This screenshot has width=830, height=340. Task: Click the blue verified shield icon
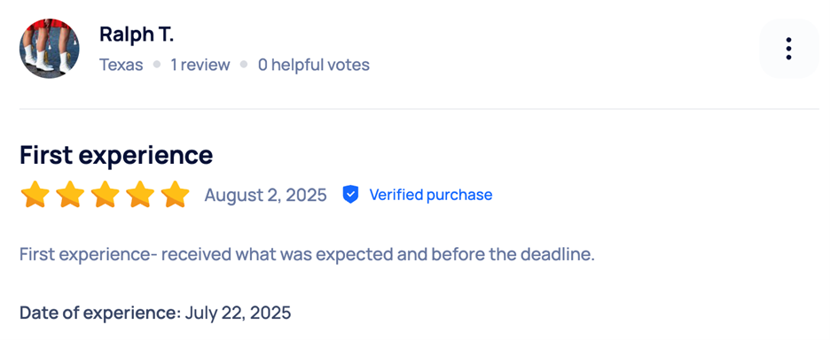tap(350, 195)
